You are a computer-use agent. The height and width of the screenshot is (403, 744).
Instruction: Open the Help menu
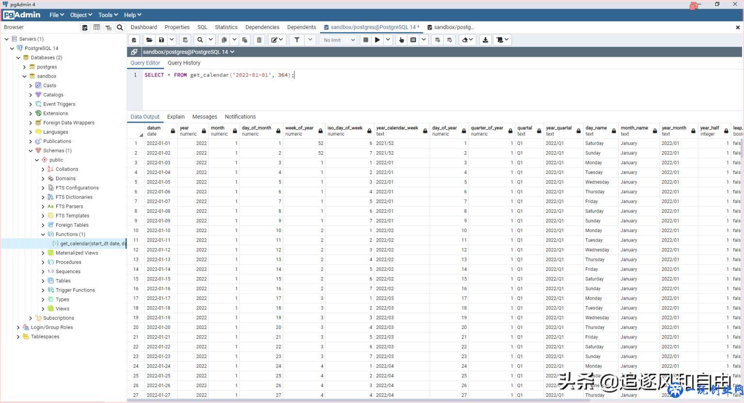coord(133,15)
